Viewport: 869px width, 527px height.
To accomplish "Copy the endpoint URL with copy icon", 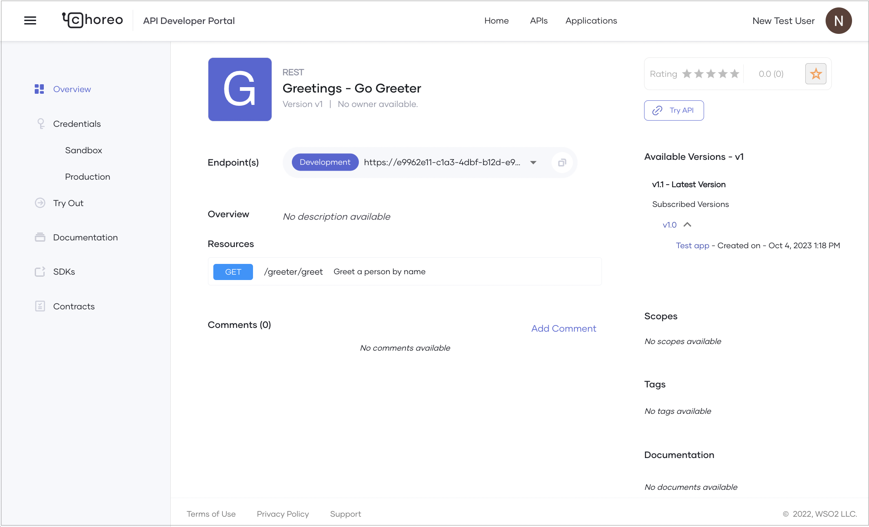I will point(562,163).
